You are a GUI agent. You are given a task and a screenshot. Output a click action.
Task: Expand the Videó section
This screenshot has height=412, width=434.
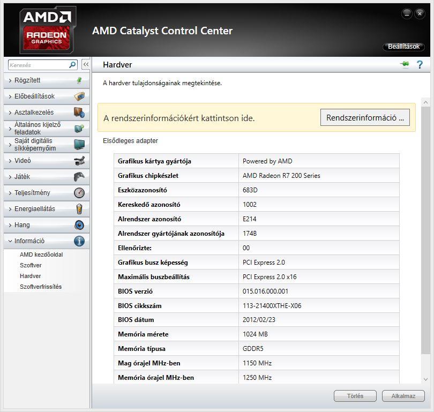(x=47, y=161)
